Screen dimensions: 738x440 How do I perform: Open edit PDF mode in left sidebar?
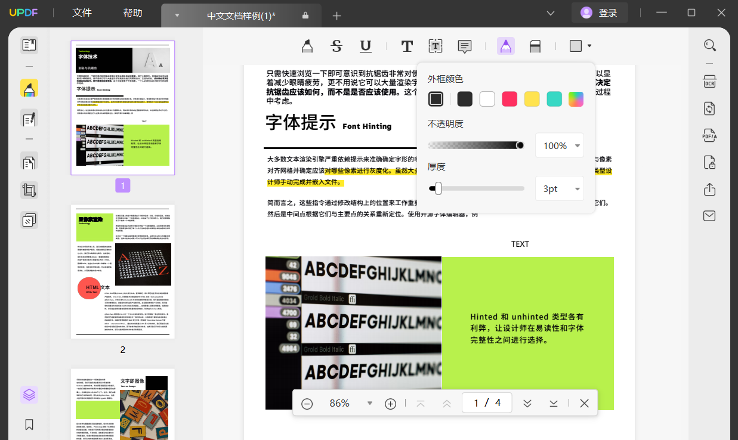click(x=29, y=119)
